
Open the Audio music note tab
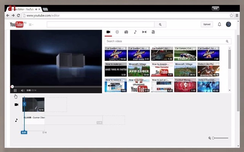[x=135, y=32]
